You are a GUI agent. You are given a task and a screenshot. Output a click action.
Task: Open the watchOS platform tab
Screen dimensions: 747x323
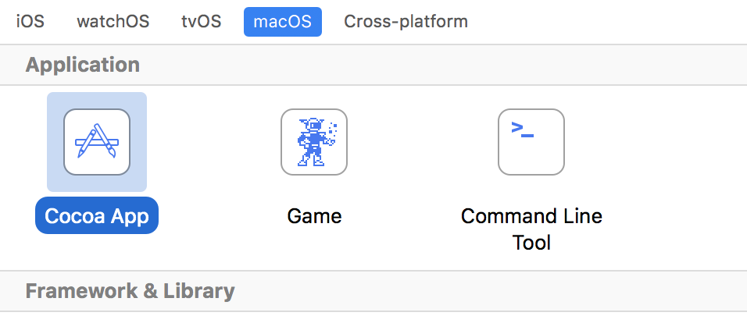113,21
